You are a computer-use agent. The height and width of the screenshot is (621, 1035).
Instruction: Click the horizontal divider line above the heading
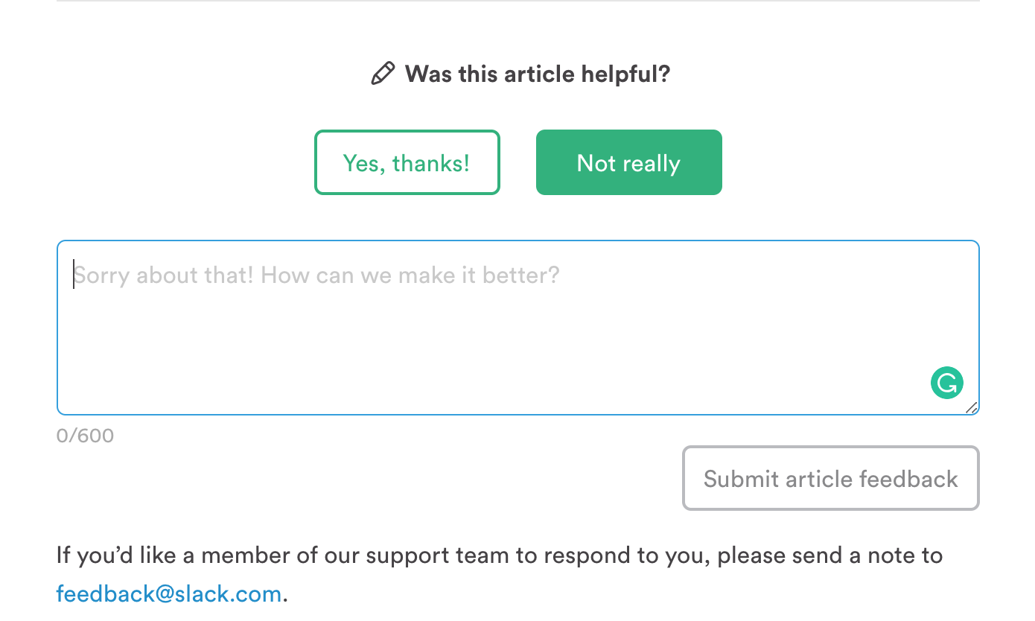(x=517, y=1)
